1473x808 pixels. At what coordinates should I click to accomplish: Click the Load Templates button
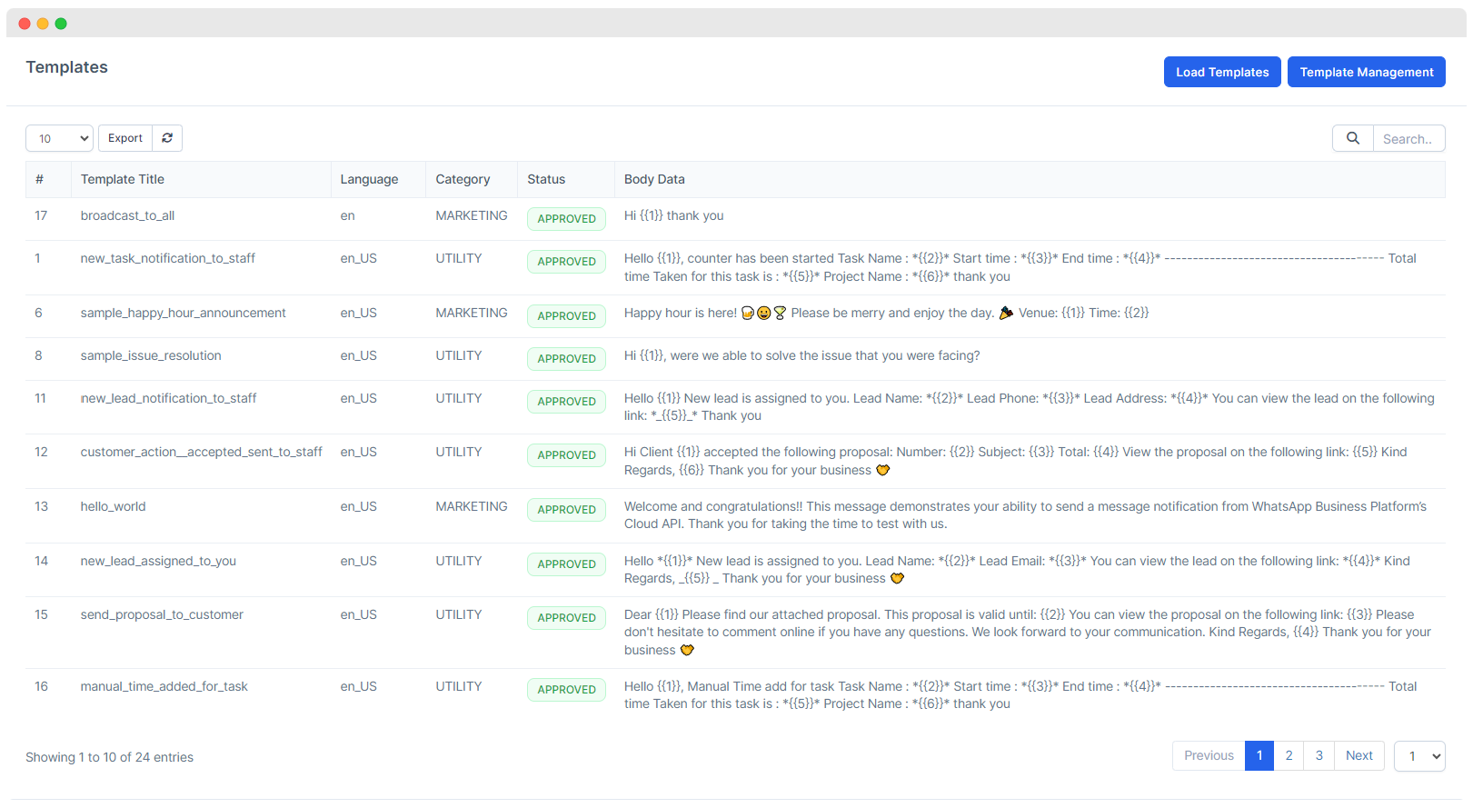click(1221, 72)
